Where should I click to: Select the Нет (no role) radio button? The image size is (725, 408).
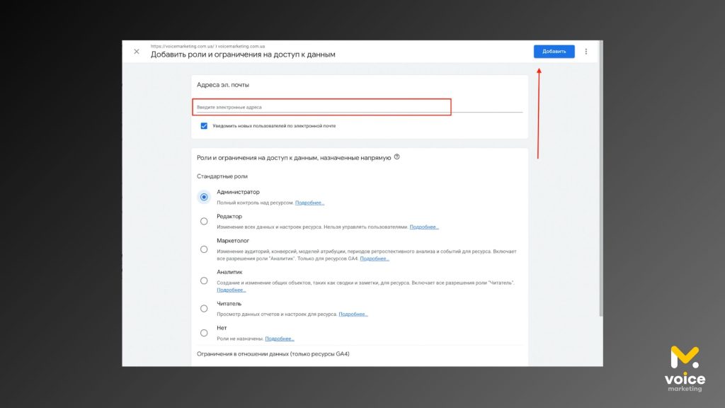(x=204, y=333)
